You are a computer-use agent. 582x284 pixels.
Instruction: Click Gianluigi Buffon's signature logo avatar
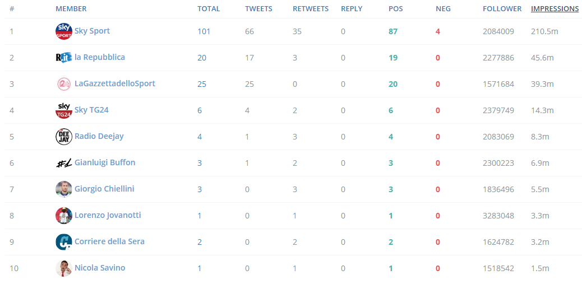click(x=63, y=163)
